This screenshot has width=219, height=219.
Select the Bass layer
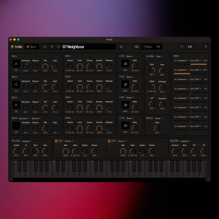pyautogui.click(x=31, y=47)
